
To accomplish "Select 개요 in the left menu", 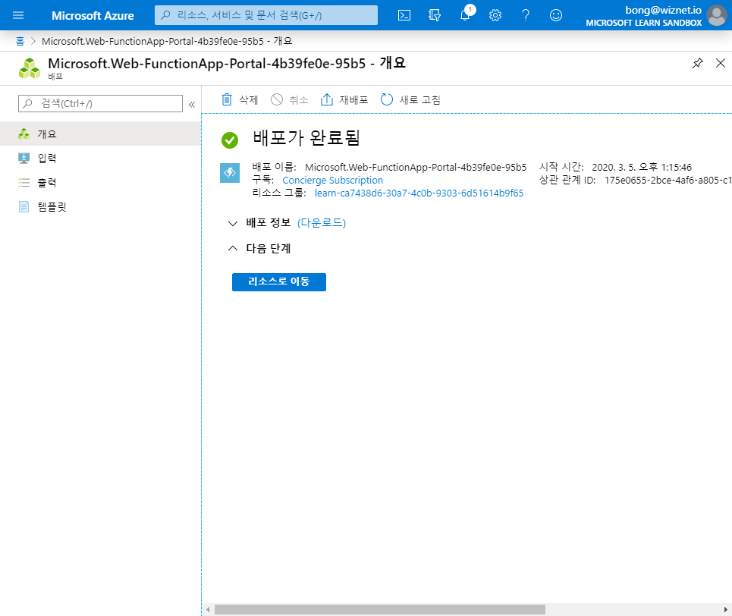I will [x=100, y=134].
